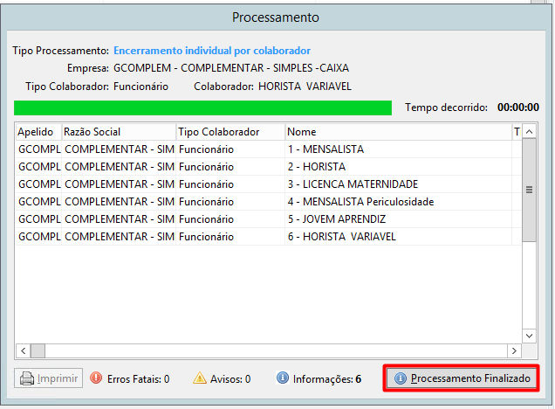Click the Encerramento individual por colaborador link text
555x409 pixels.
click(x=212, y=51)
